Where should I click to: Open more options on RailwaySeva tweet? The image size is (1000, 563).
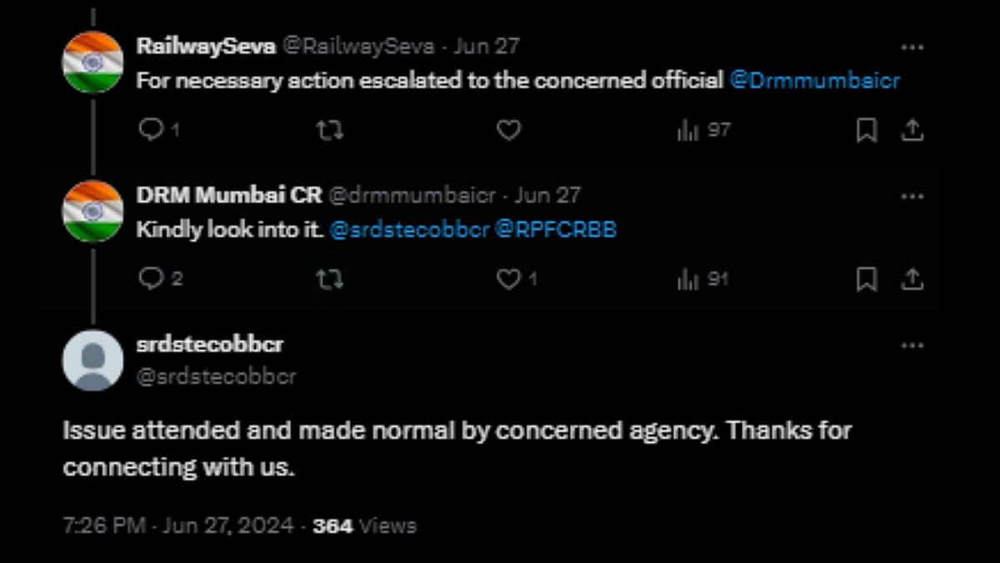click(912, 48)
